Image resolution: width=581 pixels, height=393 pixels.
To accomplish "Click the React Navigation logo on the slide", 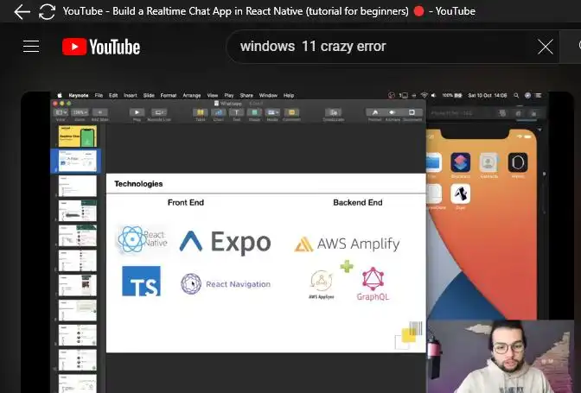I will click(x=226, y=284).
